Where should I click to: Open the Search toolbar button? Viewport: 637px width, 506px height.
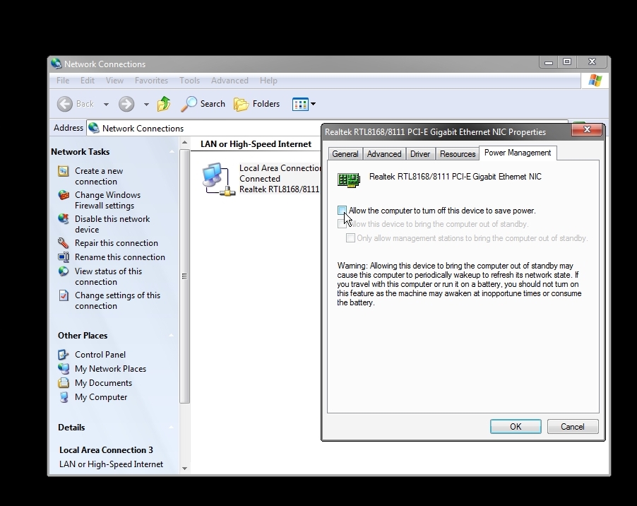click(x=203, y=104)
